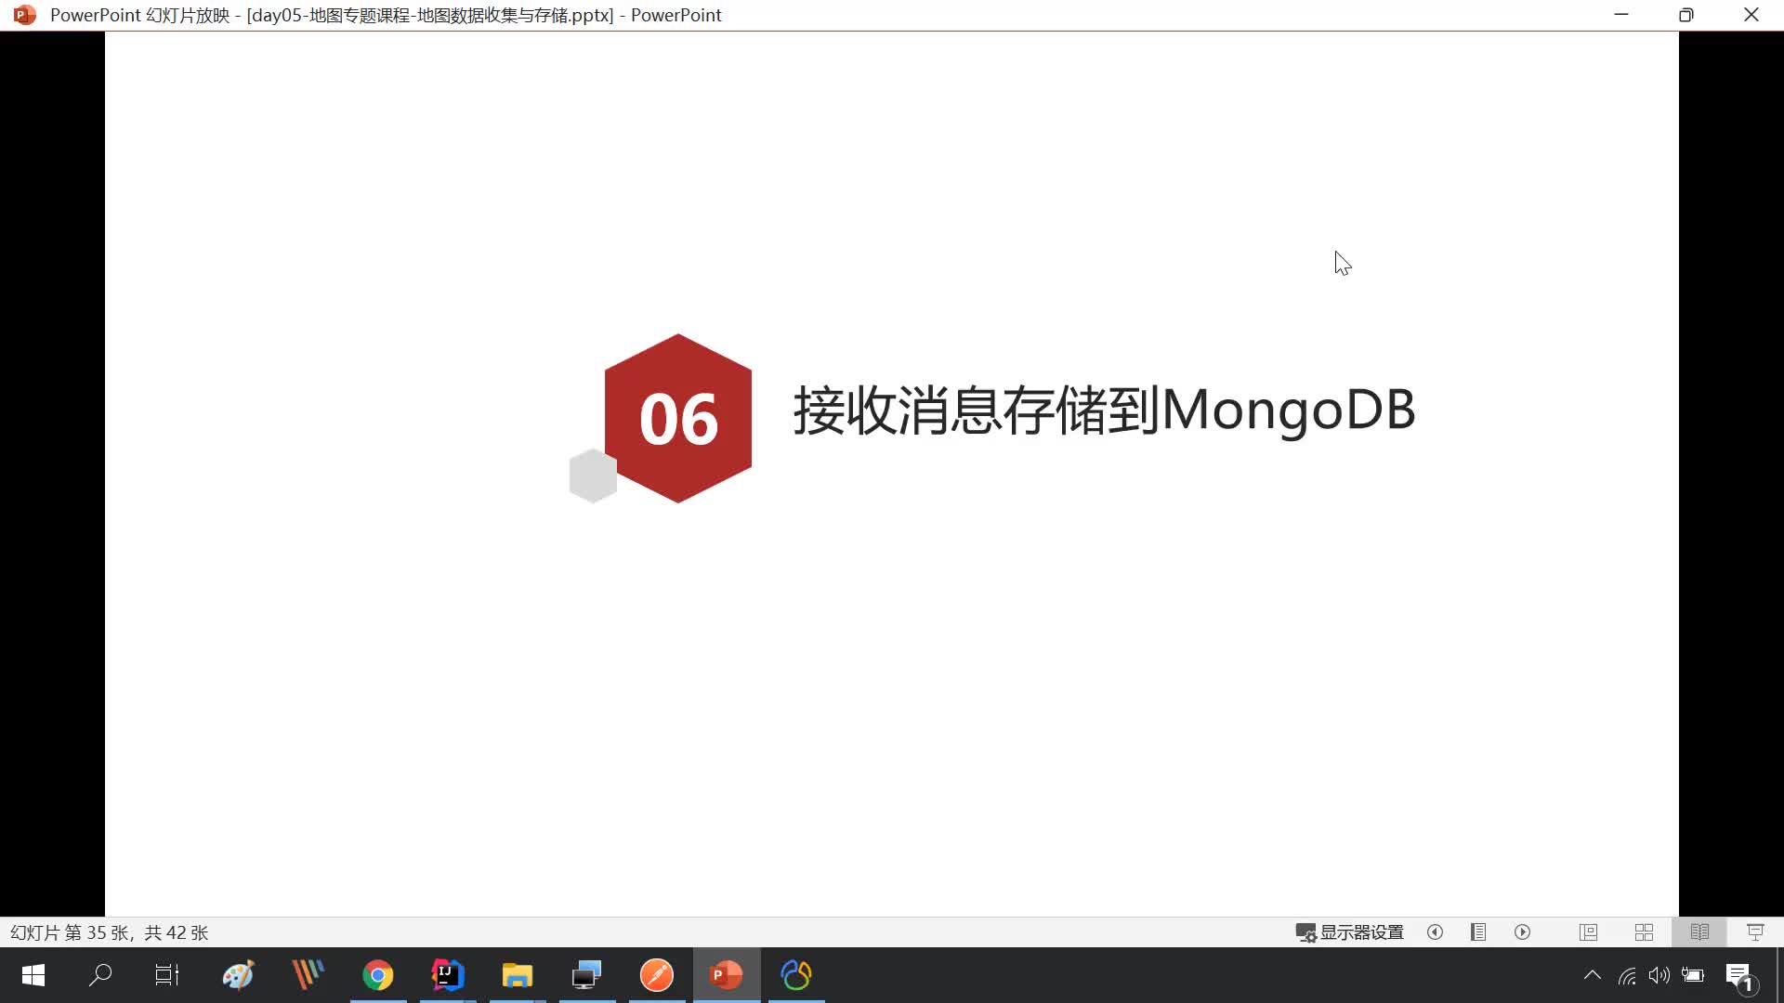This screenshot has width=1784, height=1003.
Task: Open the display settings button
Action: point(1349,932)
